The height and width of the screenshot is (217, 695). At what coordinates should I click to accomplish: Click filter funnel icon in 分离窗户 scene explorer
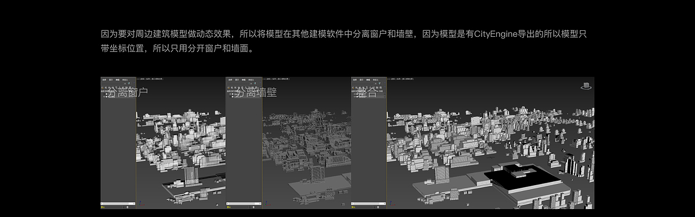coord(129,83)
